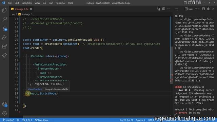This screenshot has height=122, width=217.
Task: Open the customize layout control
Action: click(199, 3)
